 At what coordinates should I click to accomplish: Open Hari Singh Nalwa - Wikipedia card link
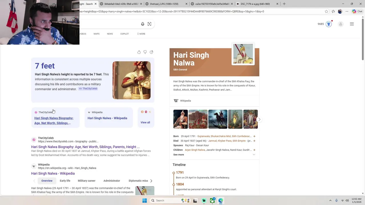pos(107,118)
